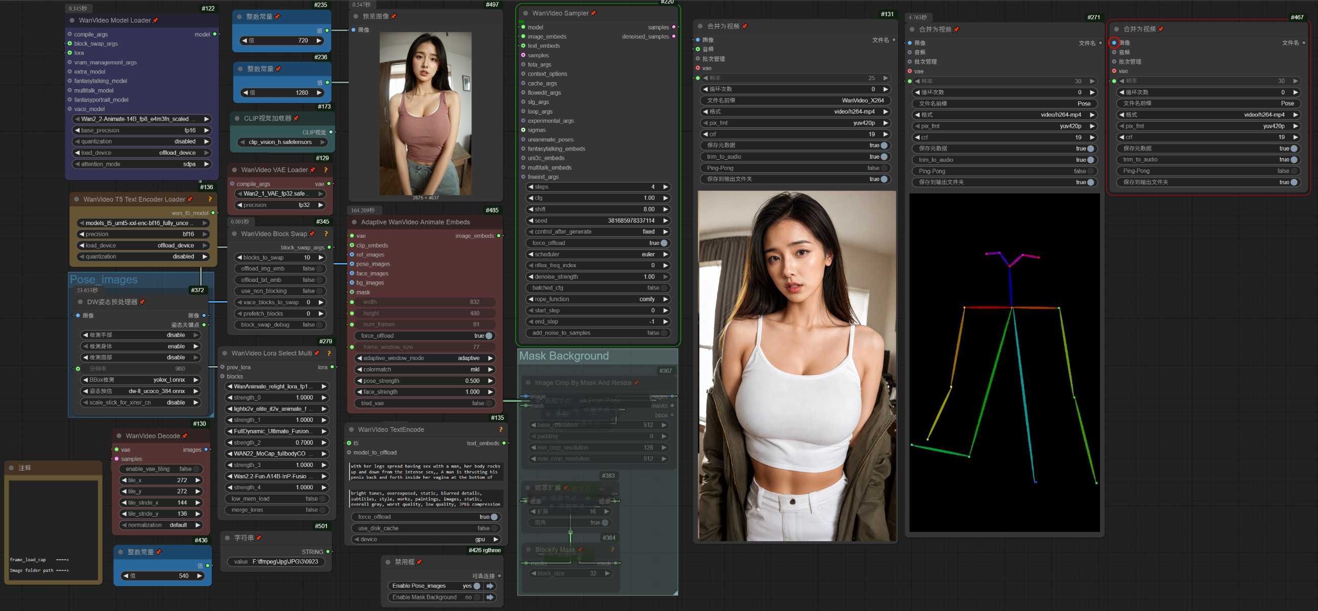This screenshot has height=611, width=1318.
Task: Toggle offload_img_emb in Block Swap node
Action: 319,269
